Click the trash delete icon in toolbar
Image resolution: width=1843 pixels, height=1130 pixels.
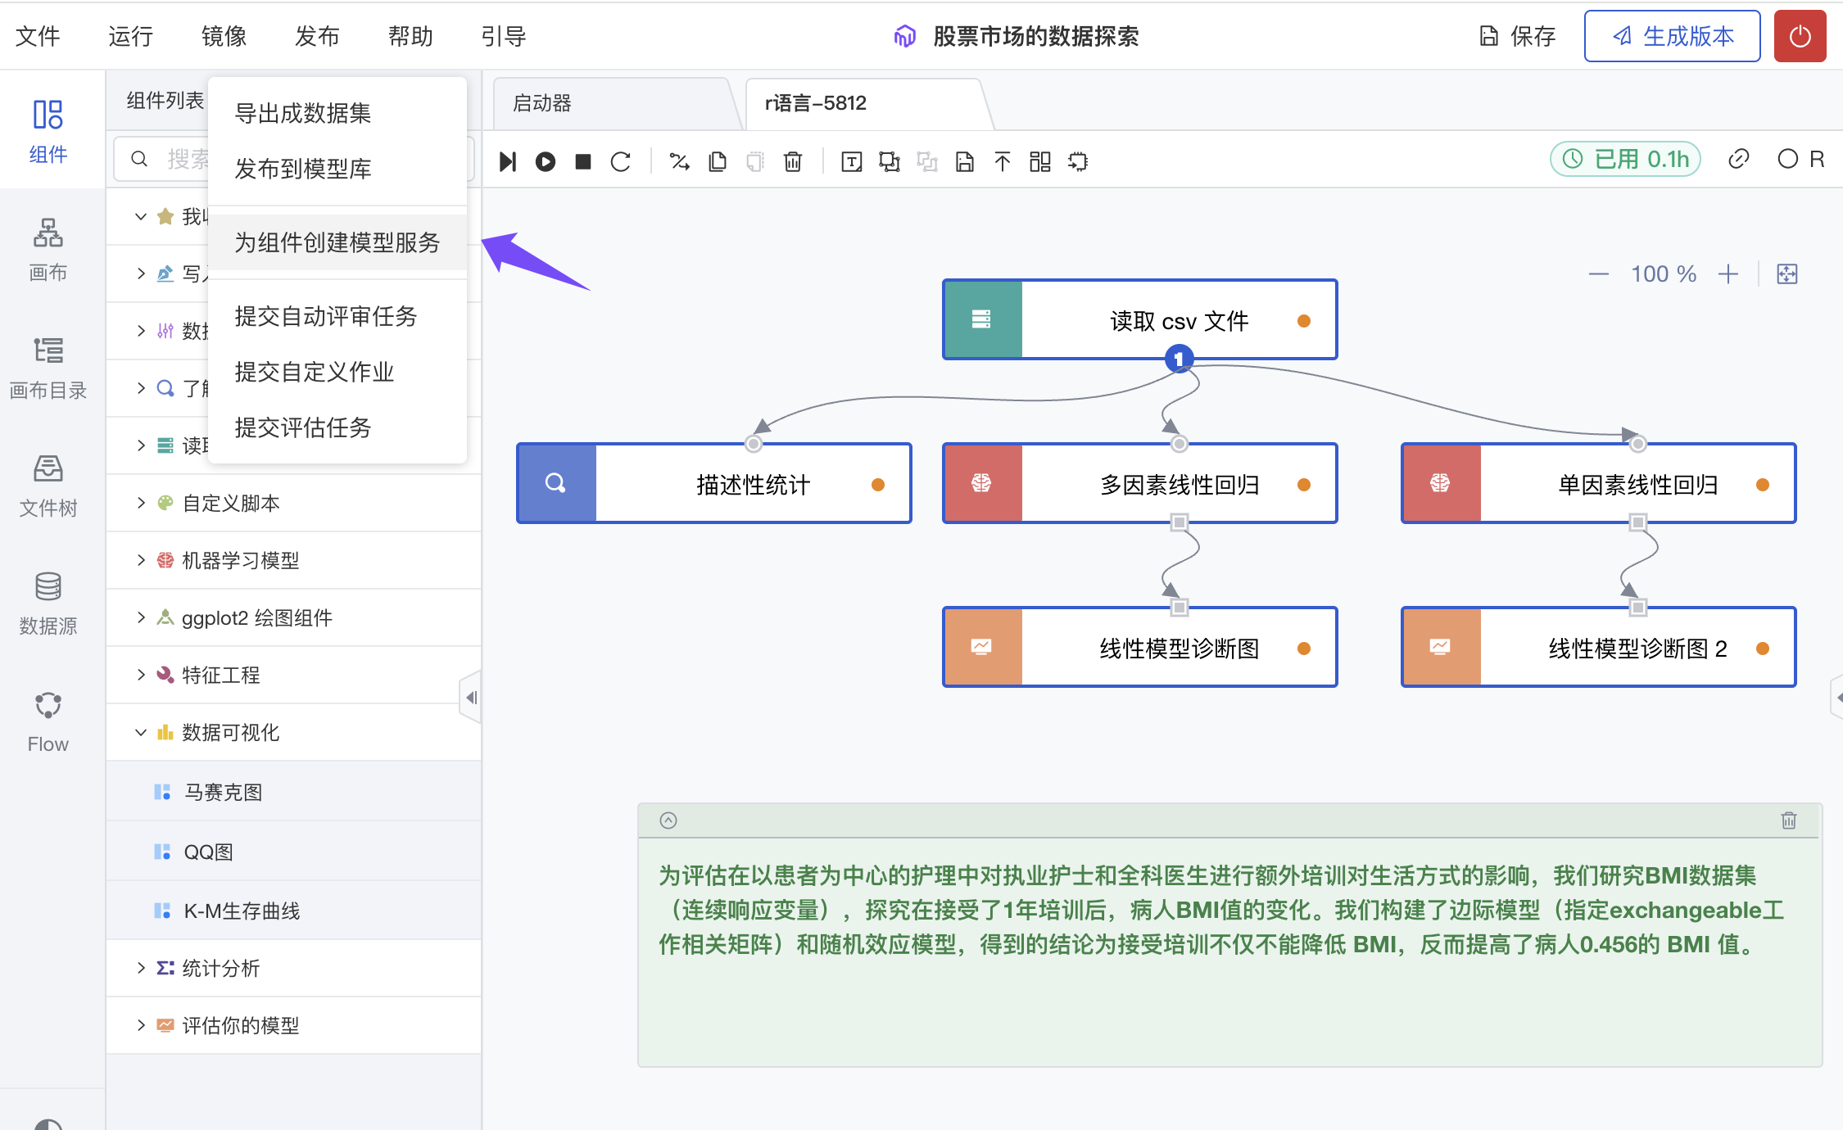pos(793,162)
